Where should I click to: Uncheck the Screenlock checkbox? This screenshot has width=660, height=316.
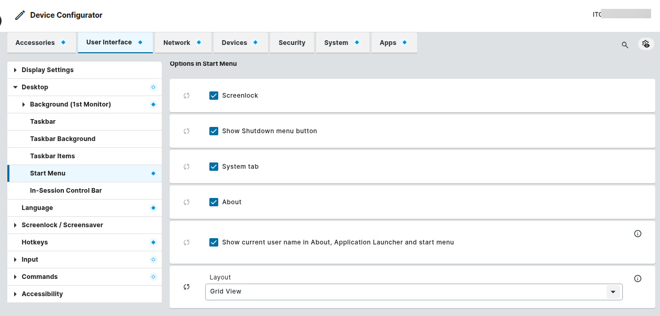(214, 96)
